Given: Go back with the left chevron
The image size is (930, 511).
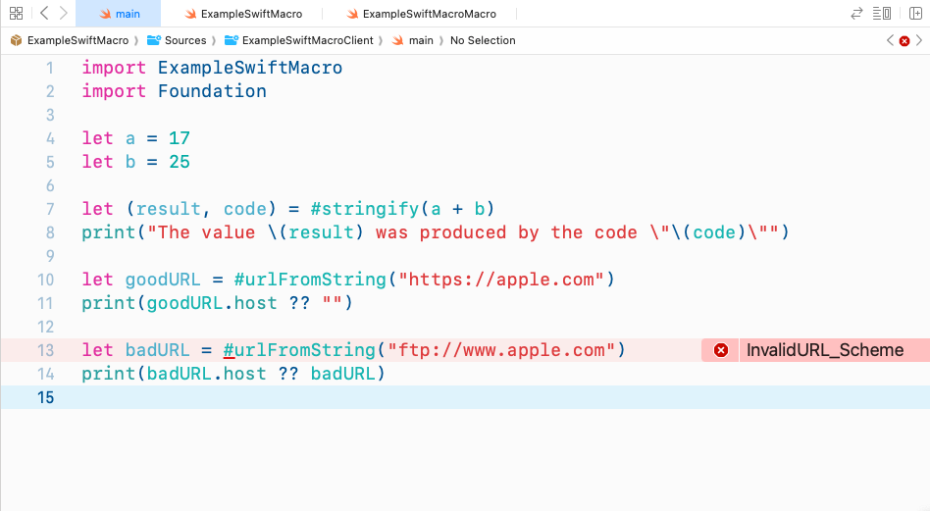Looking at the screenshot, I should point(44,13).
